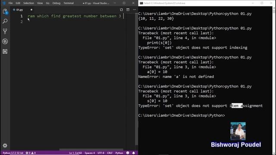Click the horizontal scrollbar in the editor
This screenshot has height=155, width=276.
tap(91, 150)
